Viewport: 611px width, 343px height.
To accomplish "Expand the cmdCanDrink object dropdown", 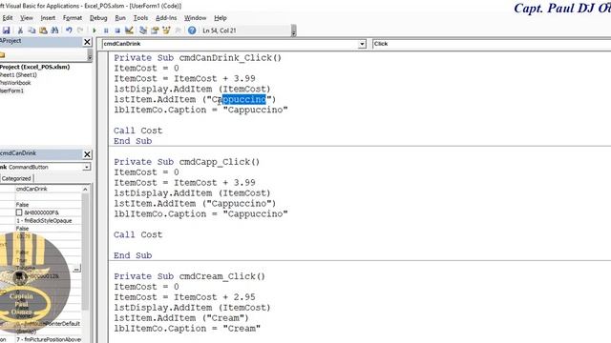I will coord(362,44).
